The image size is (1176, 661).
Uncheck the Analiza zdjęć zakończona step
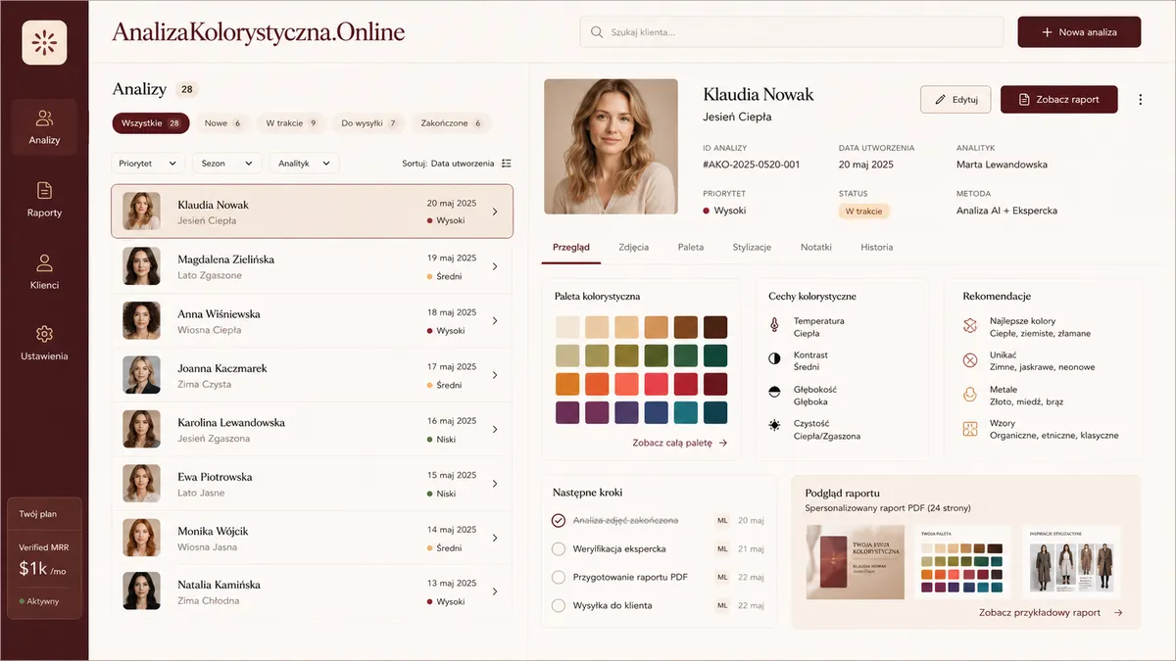click(x=559, y=521)
